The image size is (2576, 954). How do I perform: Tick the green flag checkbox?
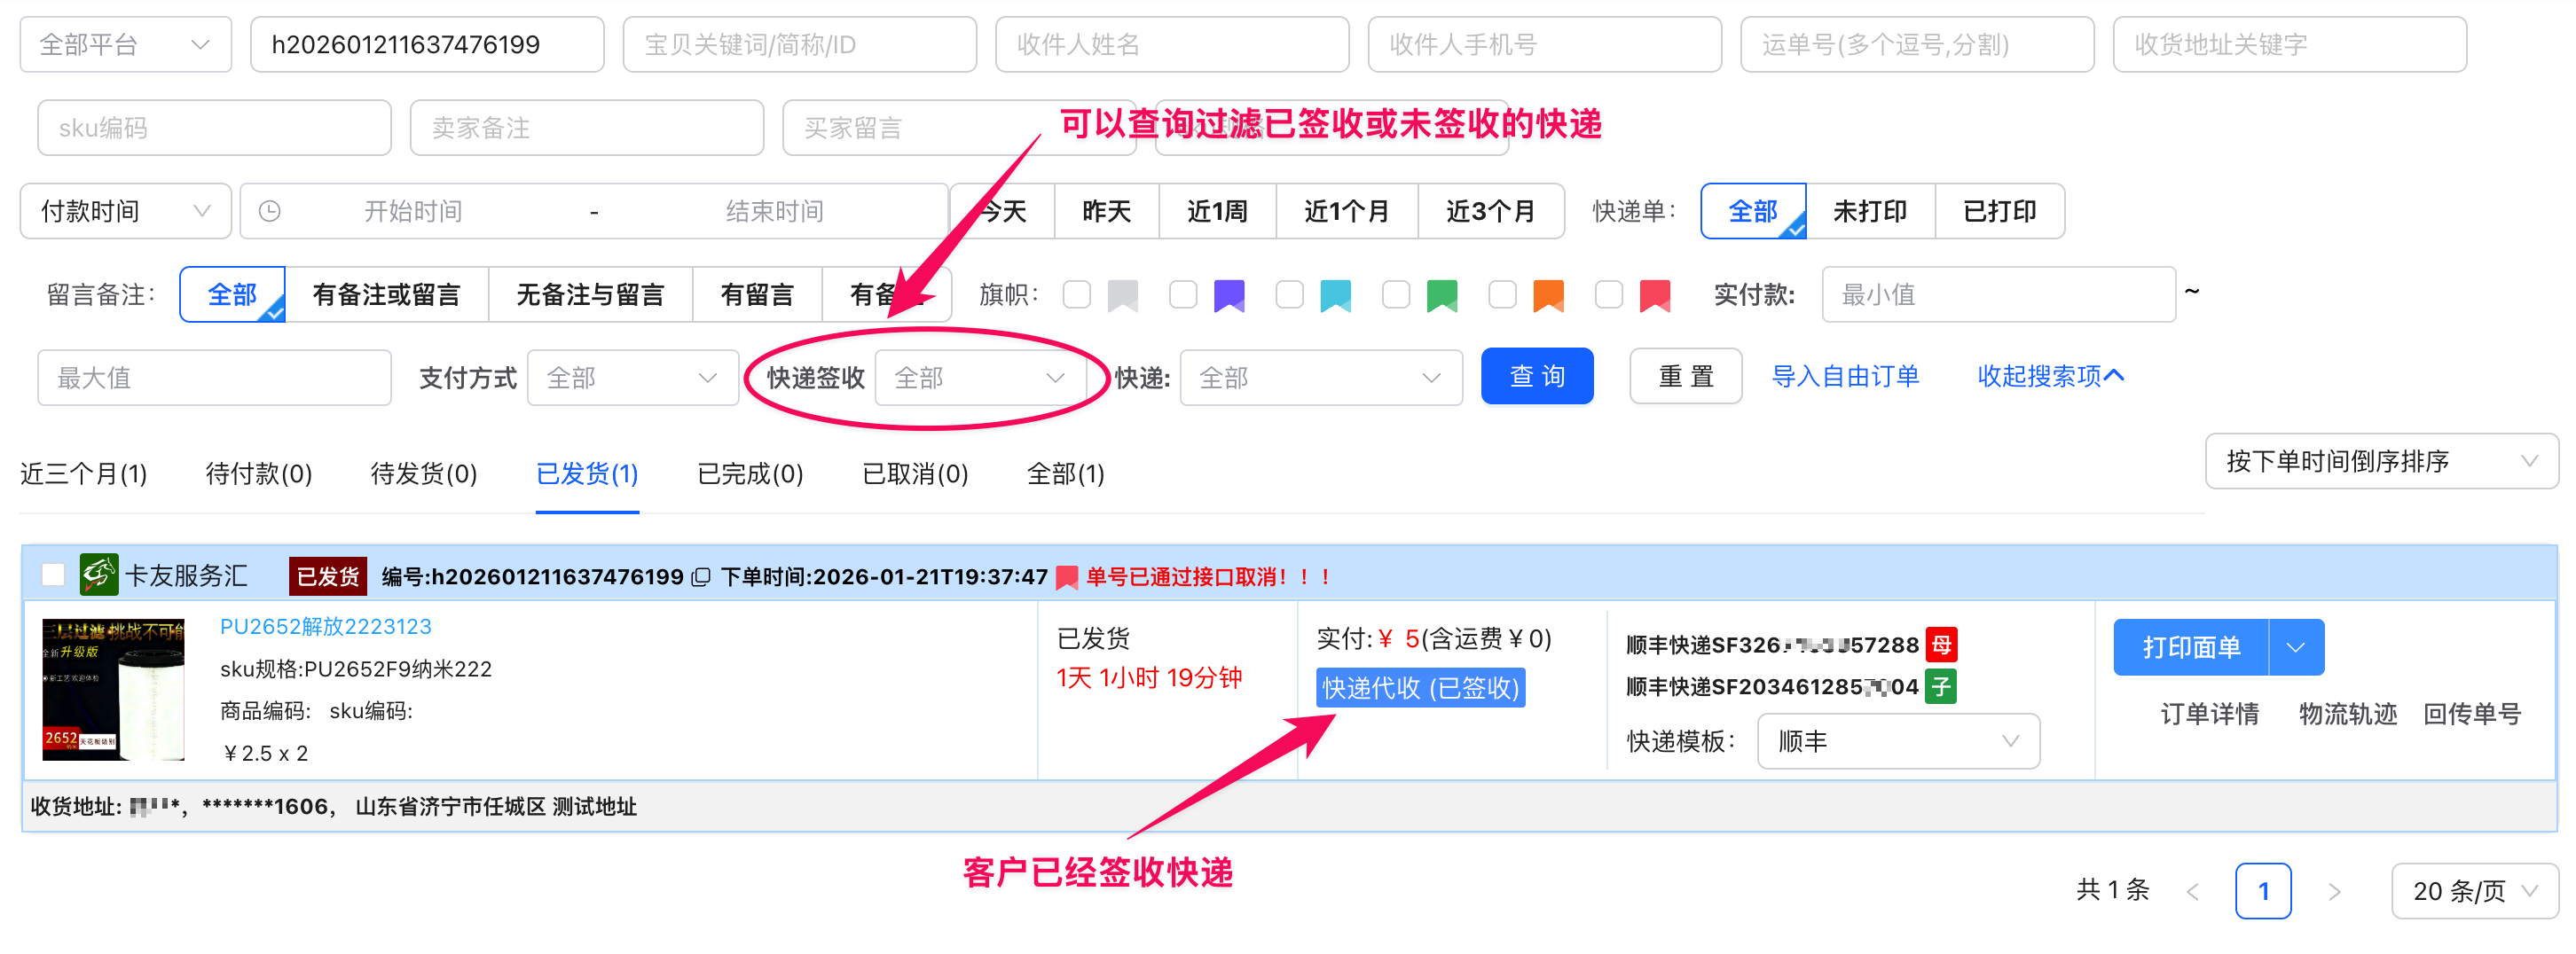(x=1395, y=295)
